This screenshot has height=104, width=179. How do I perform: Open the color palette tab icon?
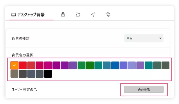tap(108, 15)
